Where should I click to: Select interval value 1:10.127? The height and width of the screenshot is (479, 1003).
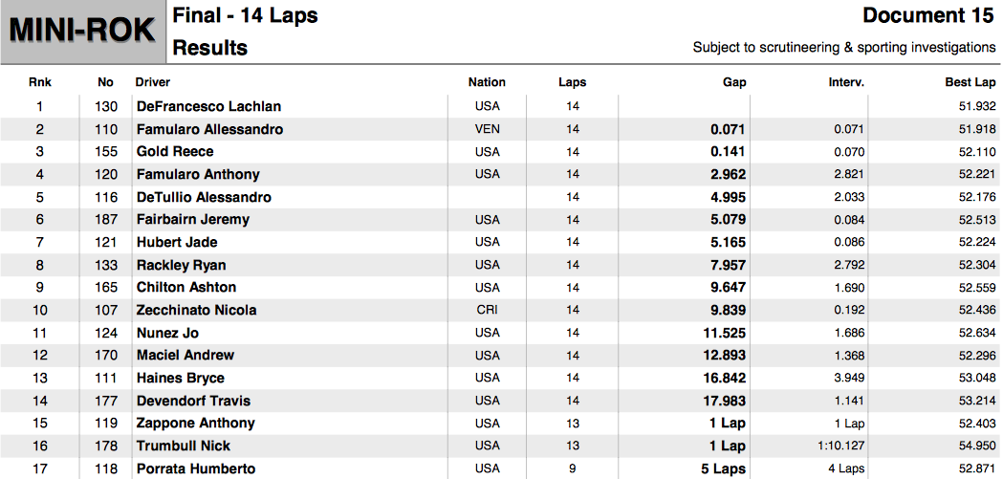(x=841, y=446)
